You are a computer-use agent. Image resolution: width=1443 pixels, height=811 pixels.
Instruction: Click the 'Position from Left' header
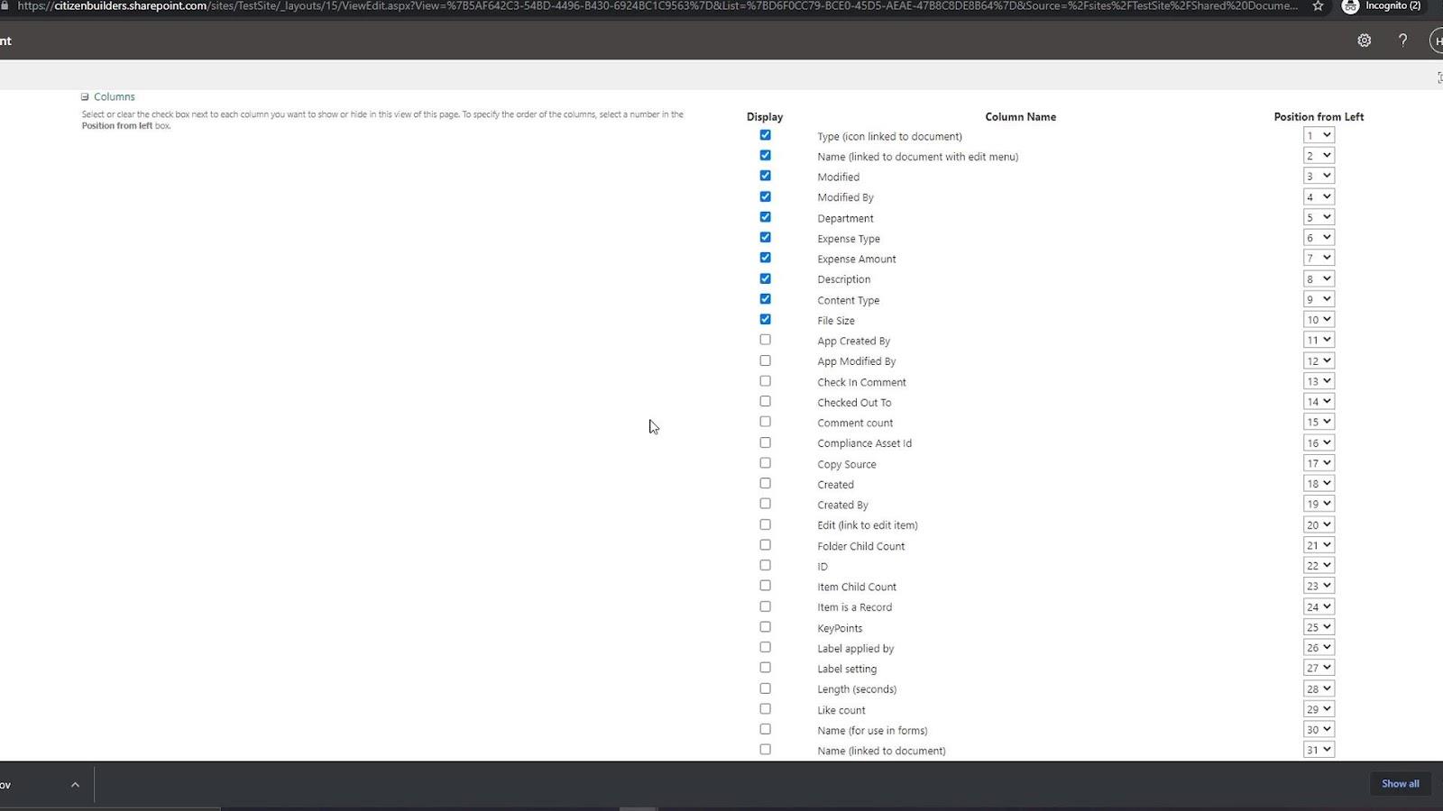(1319, 117)
